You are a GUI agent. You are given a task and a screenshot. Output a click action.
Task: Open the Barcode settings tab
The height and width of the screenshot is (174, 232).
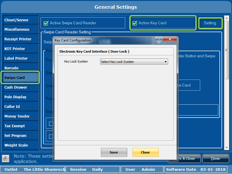point(21,68)
